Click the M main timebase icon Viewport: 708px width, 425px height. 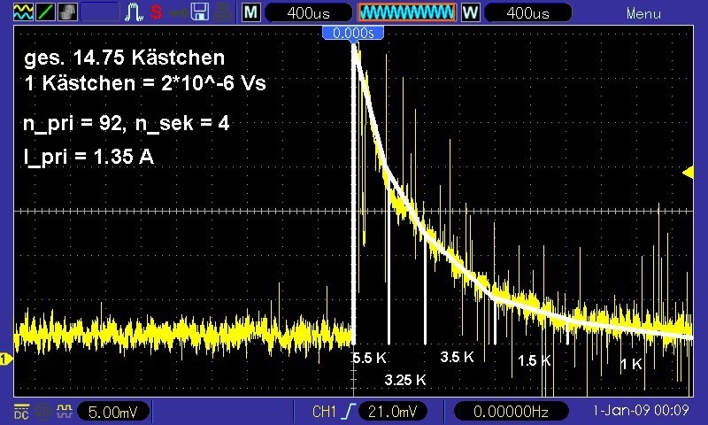pos(250,12)
